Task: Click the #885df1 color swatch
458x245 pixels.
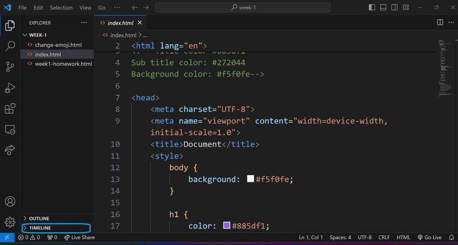Action: [227, 225]
